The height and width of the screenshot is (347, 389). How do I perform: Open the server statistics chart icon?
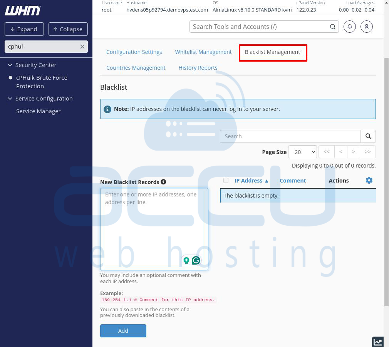pos(378,342)
